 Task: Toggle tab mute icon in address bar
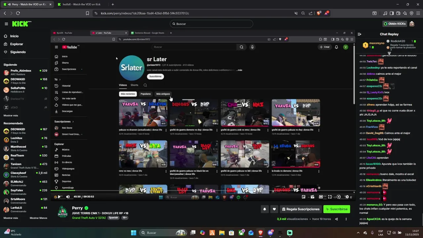click(x=296, y=13)
